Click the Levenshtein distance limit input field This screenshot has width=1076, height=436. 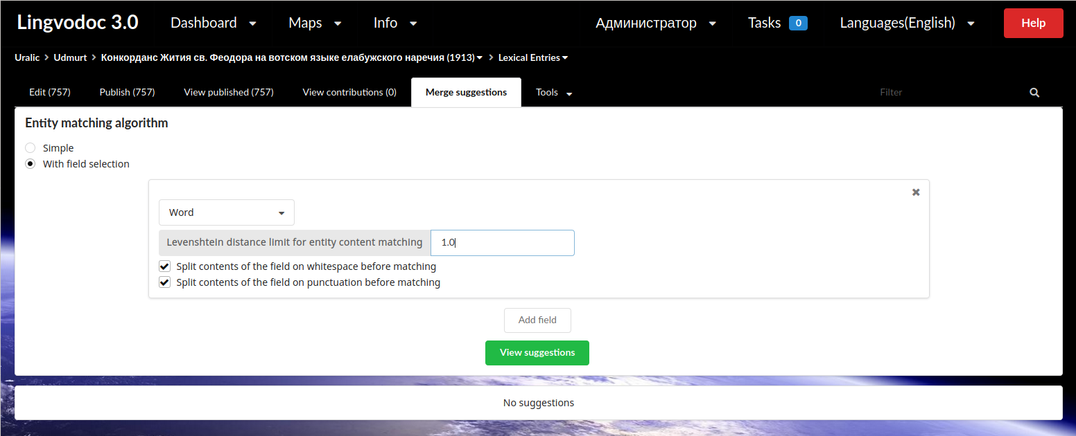[x=503, y=242]
